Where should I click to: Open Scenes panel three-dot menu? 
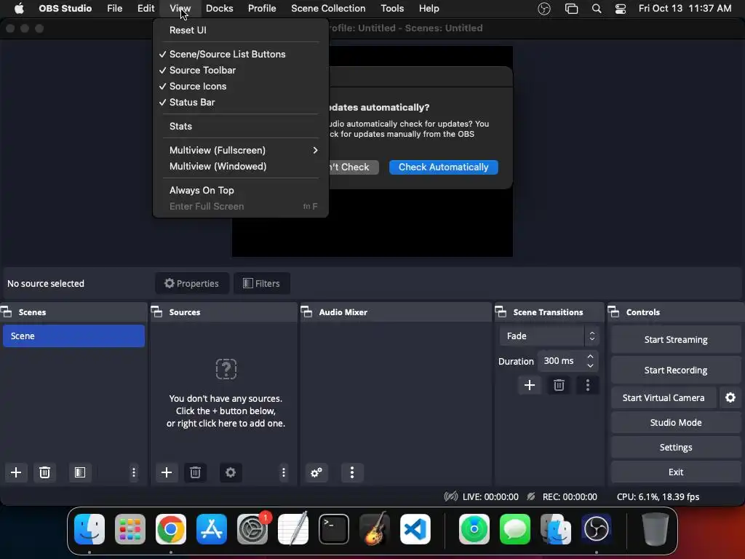point(134,472)
